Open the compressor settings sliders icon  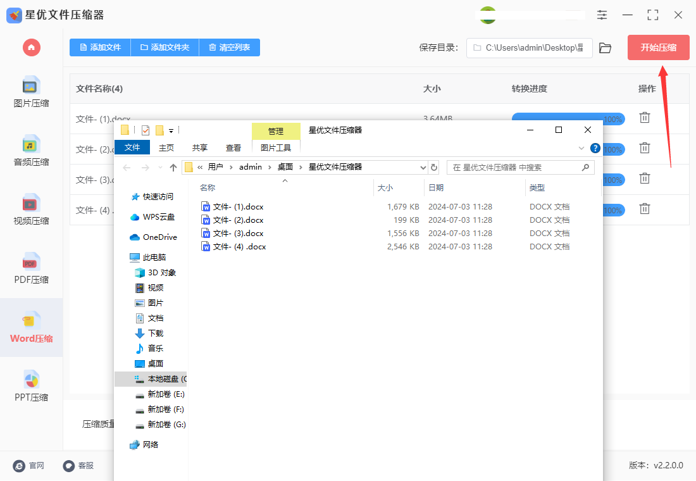(x=602, y=15)
